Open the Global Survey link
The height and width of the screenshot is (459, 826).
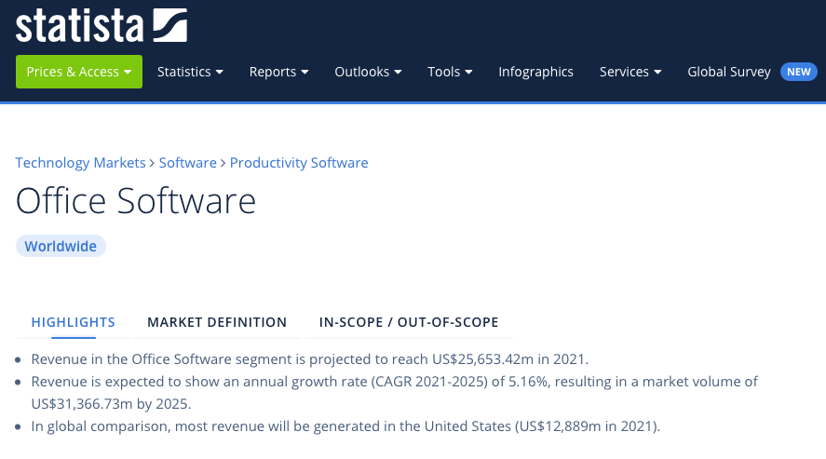click(x=729, y=72)
